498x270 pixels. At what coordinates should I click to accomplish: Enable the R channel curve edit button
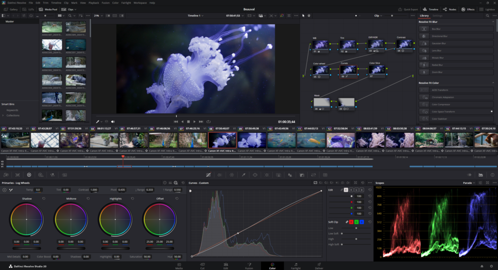351,190
